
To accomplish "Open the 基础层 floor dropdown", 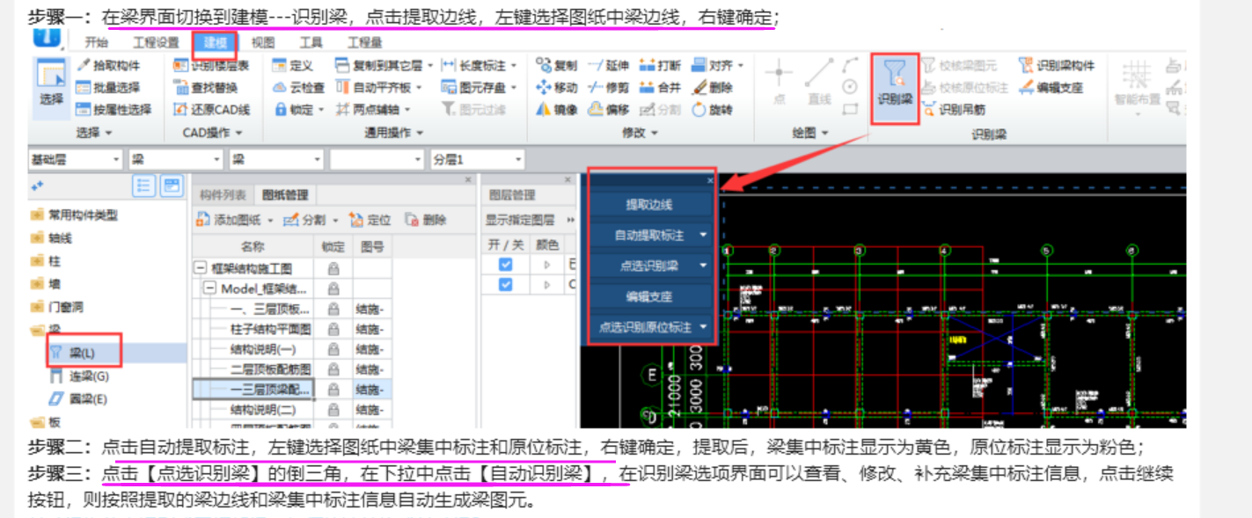I will pos(75,159).
